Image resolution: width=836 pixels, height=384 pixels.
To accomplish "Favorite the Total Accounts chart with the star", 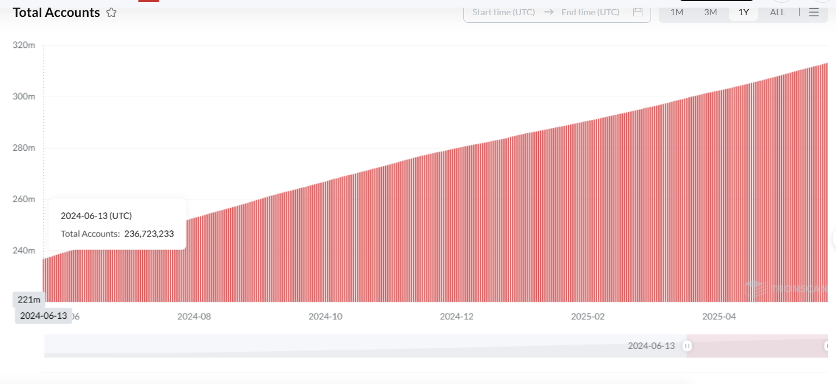I will pyautogui.click(x=112, y=13).
